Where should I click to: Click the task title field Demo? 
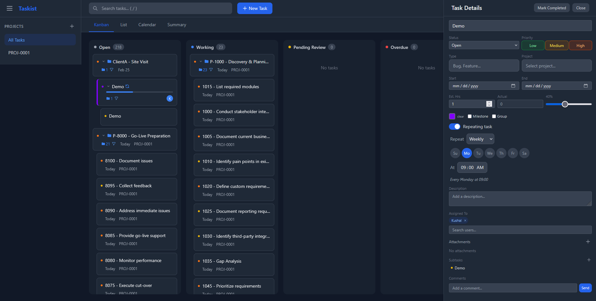[520, 26]
